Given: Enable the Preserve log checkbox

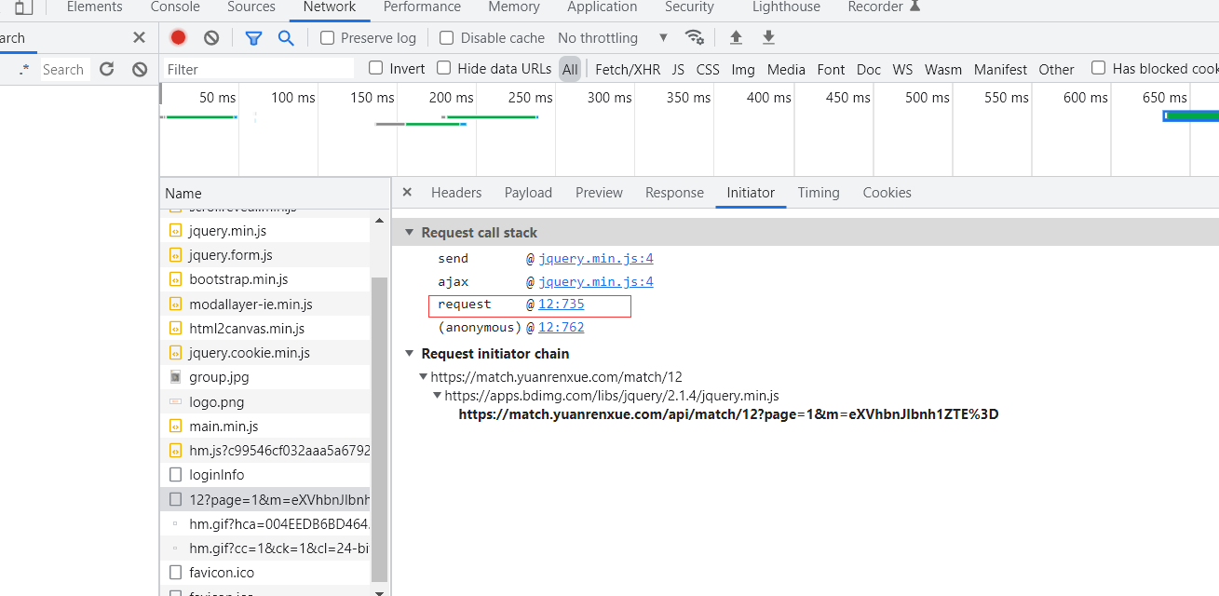Looking at the screenshot, I should pyautogui.click(x=327, y=38).
